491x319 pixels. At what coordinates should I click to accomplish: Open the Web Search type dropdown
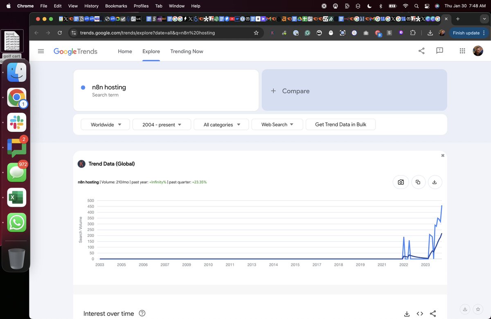[277, 124]
